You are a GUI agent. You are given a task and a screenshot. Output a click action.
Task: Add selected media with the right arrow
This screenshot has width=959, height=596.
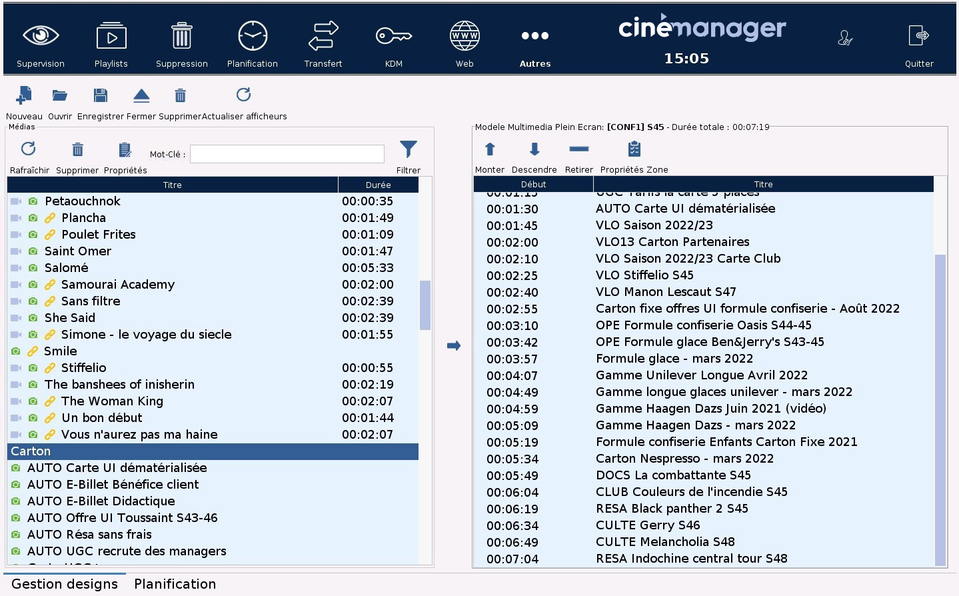coord(454,345)
